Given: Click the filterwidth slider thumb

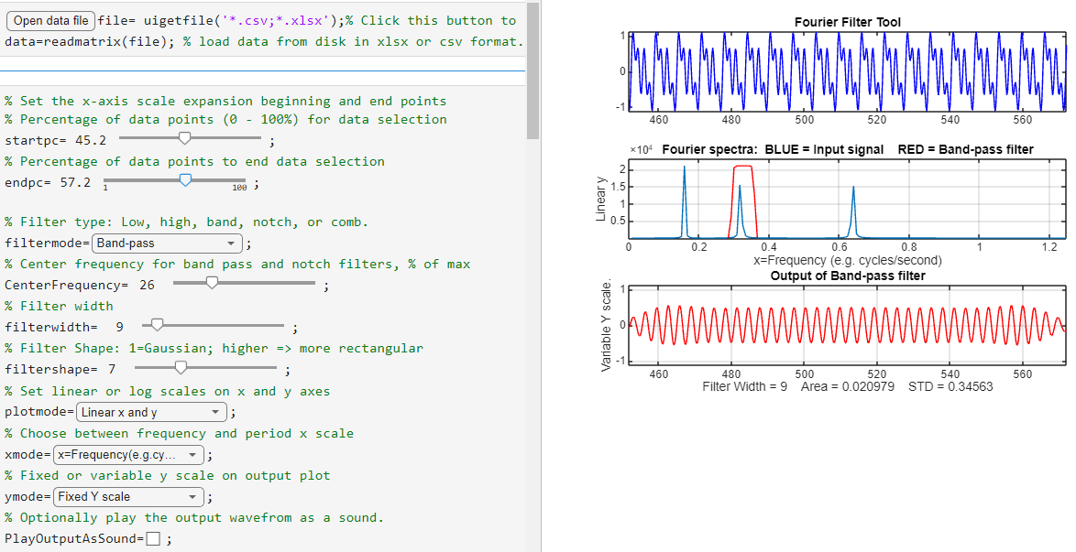Looking at the screenshot, I should coord(157,325).
